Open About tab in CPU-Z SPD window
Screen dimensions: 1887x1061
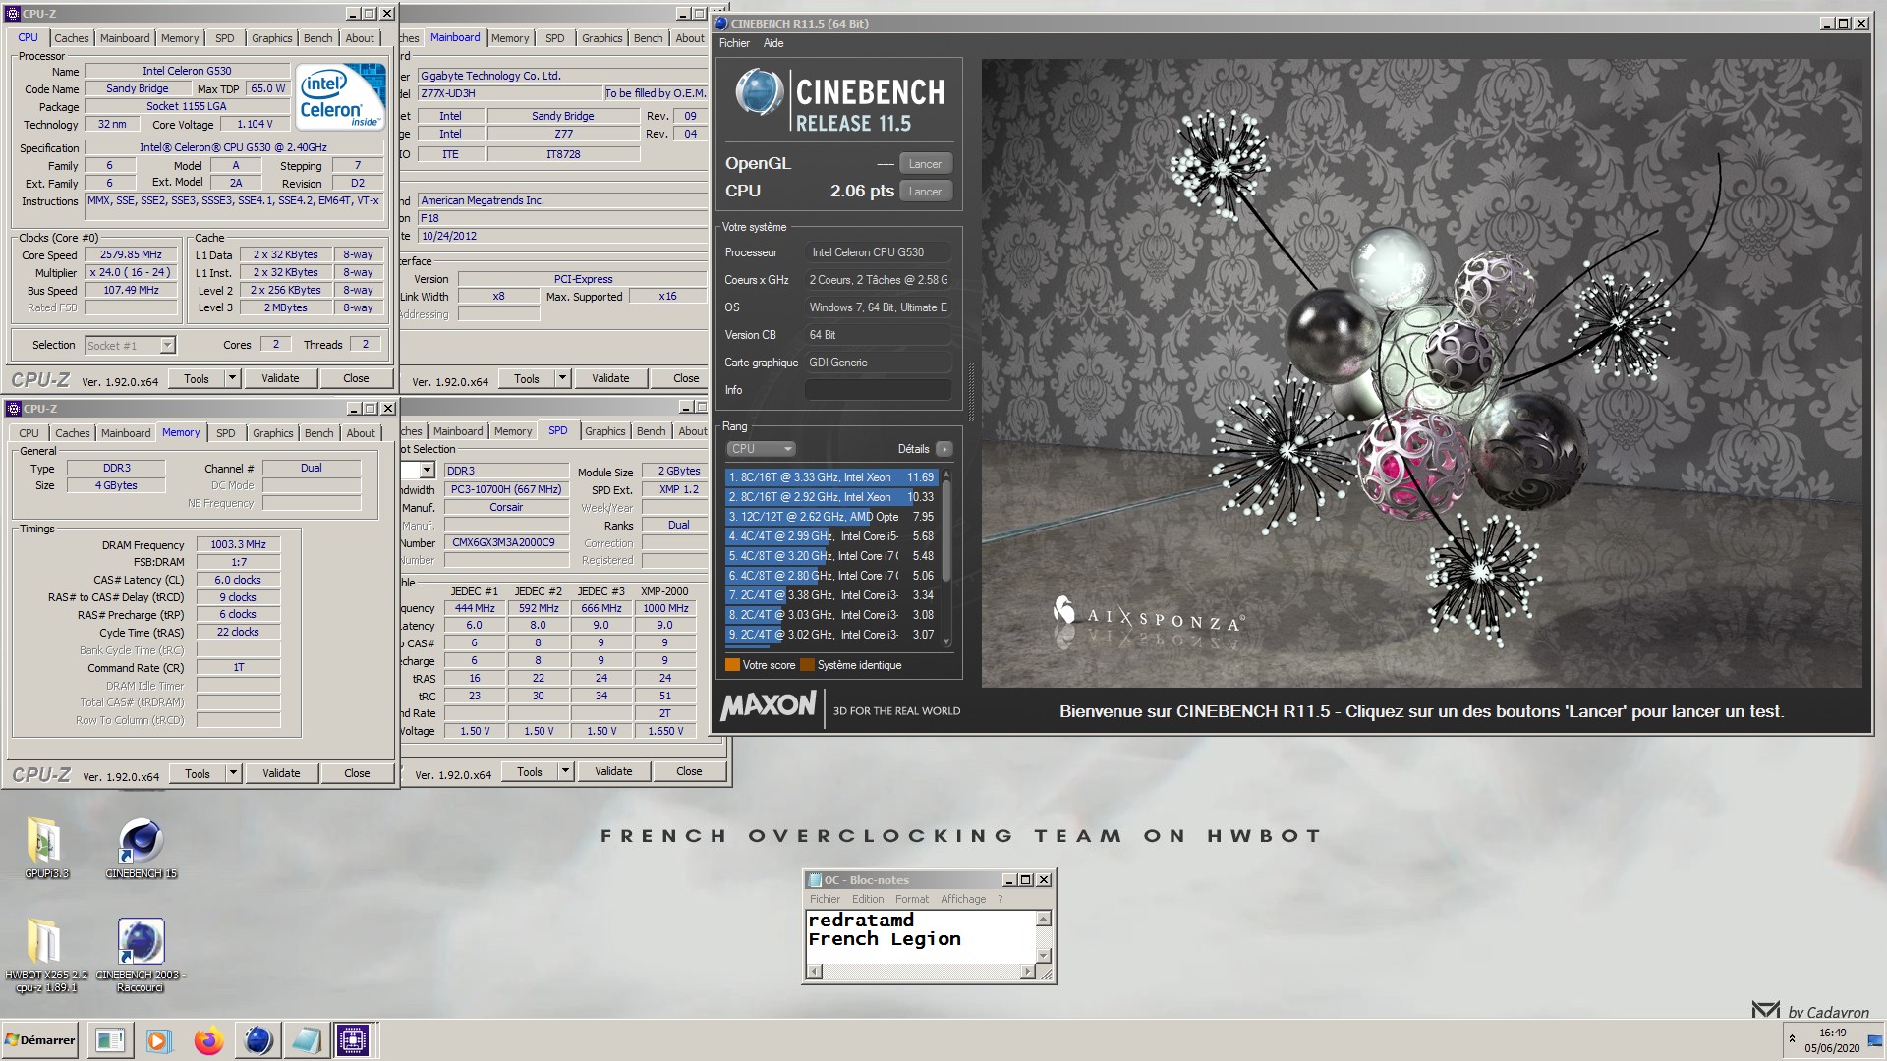tap(692, 431)
